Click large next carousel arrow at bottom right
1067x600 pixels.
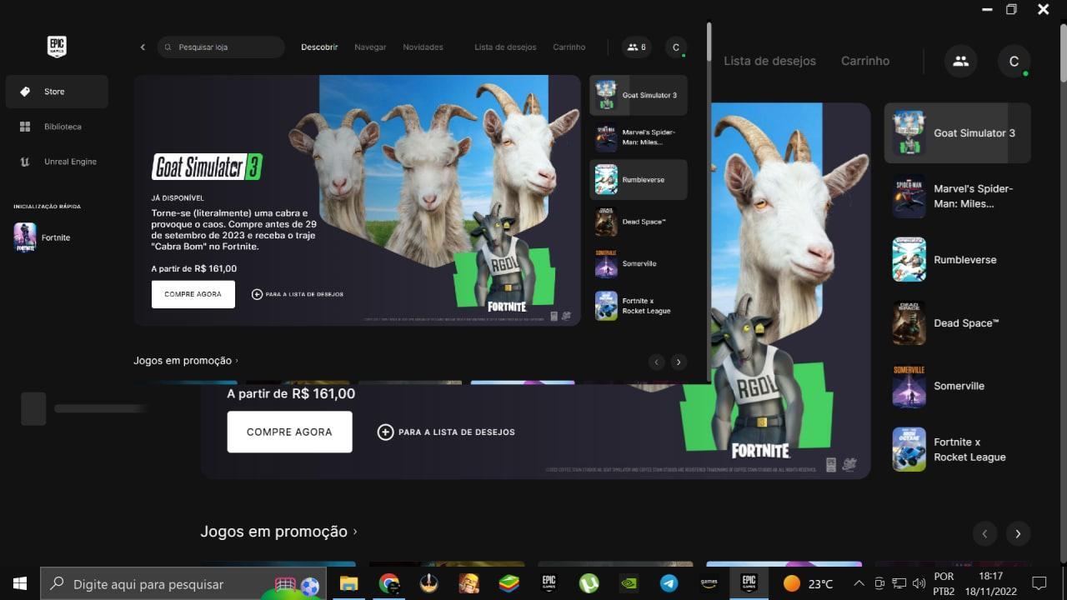1018,533
